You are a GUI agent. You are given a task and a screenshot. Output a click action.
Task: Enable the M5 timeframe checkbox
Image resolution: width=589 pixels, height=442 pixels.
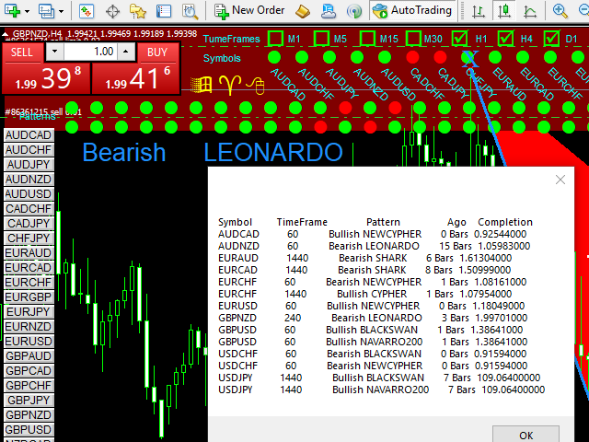321,39
